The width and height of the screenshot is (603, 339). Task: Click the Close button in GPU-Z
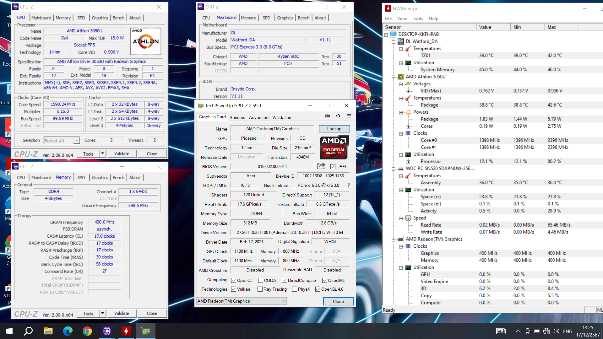(338, 301)
